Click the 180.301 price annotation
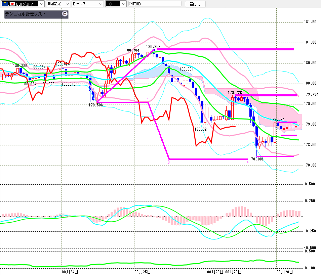Screen dimensions: 321x275 point(186,69)
